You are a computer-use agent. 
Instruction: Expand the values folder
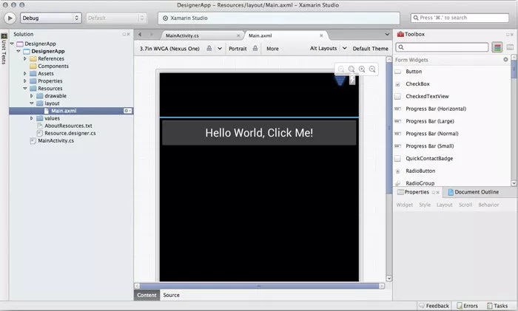[32, 118]
